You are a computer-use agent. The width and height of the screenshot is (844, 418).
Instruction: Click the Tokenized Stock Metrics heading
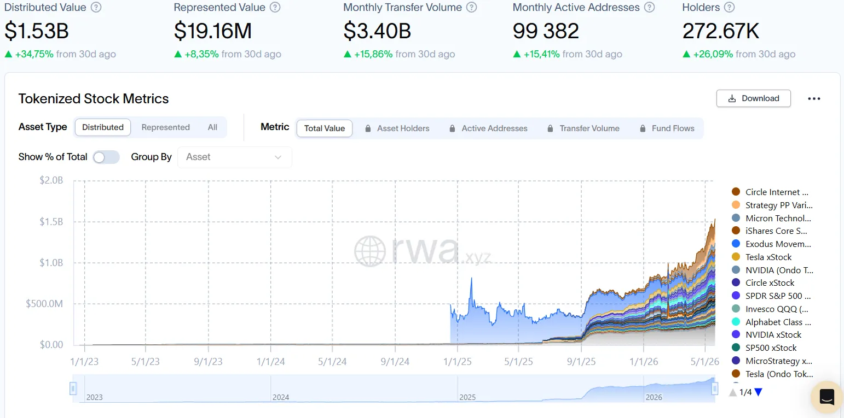[94, 99]
